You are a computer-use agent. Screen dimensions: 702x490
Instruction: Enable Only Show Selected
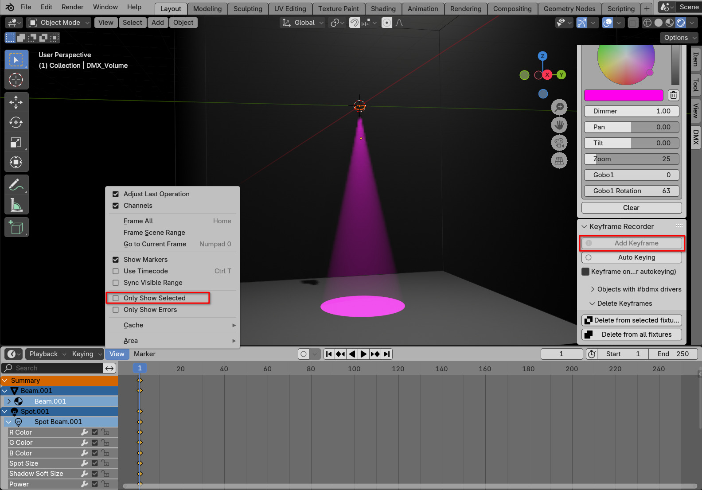pos(116,298)
